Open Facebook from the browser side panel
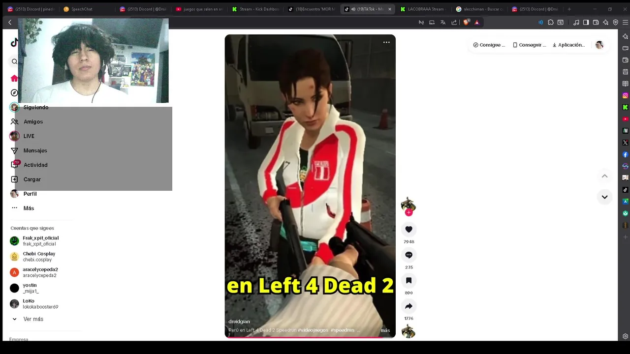Image resolution: width=630 pixels, height=354 pixels. coord(625,154)
